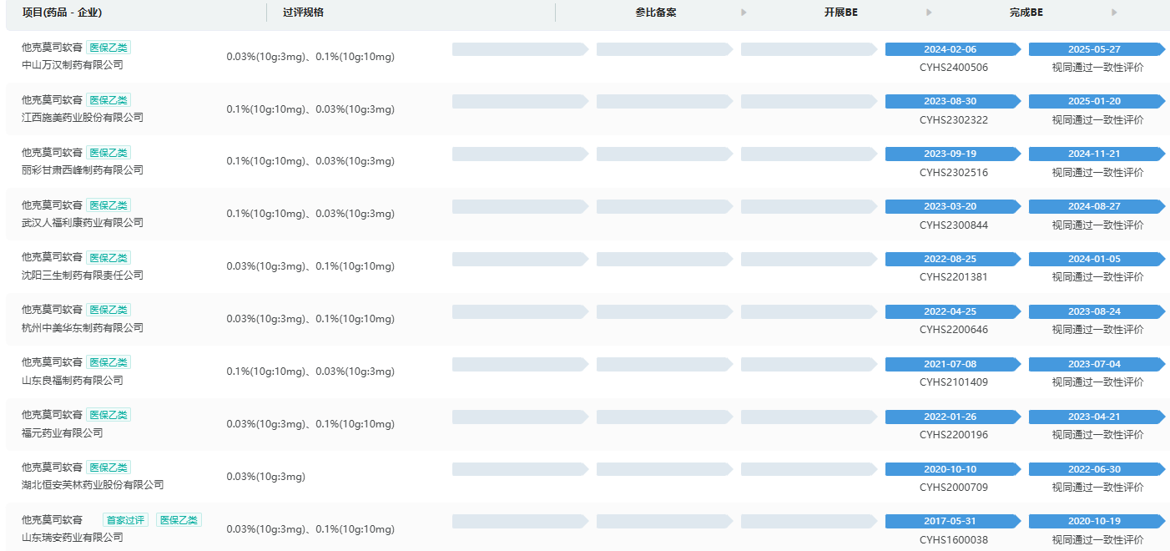Screen dimensions: 1170x551
Task: Click acceptance number CYHS2300844
Action: (954, 225)
